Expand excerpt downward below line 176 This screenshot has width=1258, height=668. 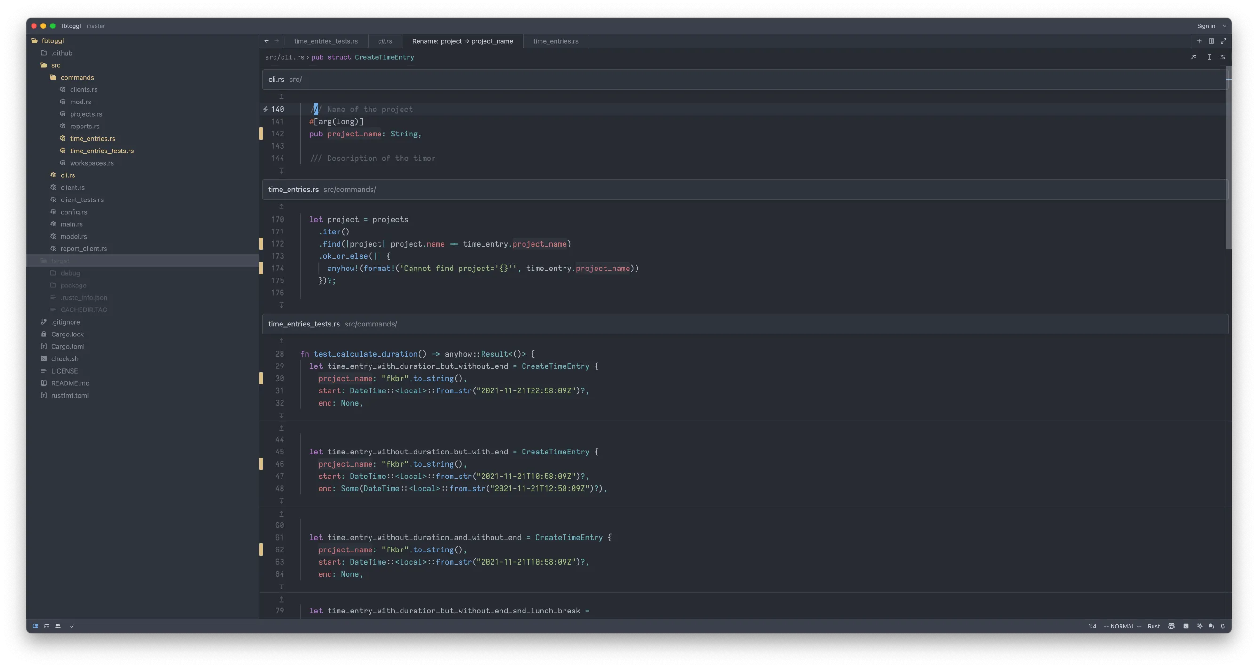[281, 305]
